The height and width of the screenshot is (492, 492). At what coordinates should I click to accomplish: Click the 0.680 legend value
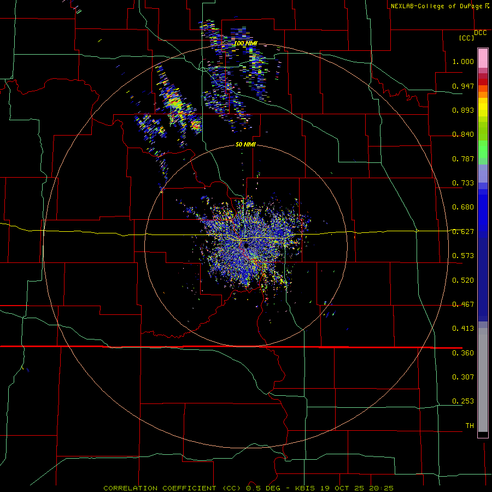click(463, 207)
